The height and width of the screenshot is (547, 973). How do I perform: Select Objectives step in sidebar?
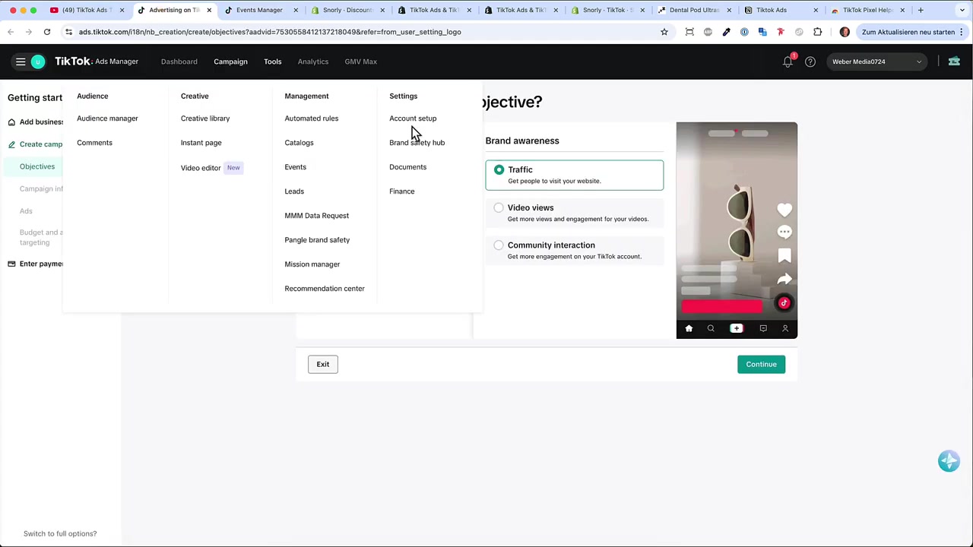[37, 166]
